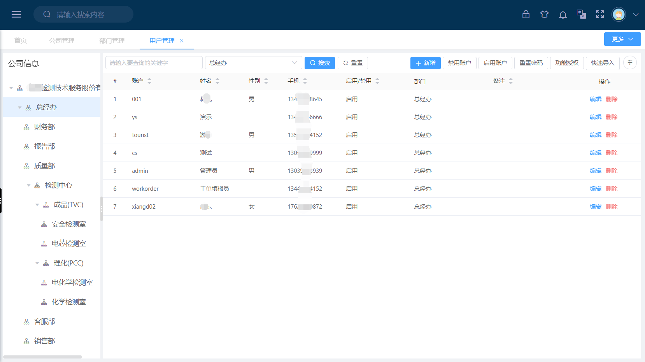Select 电化学检测室 in the tree

coord(72,283)
